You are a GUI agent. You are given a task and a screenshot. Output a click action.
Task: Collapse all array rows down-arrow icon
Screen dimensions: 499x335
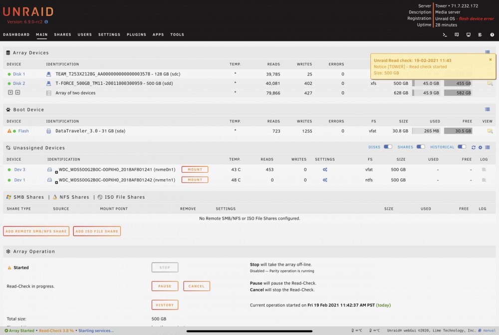pos(10,92)
